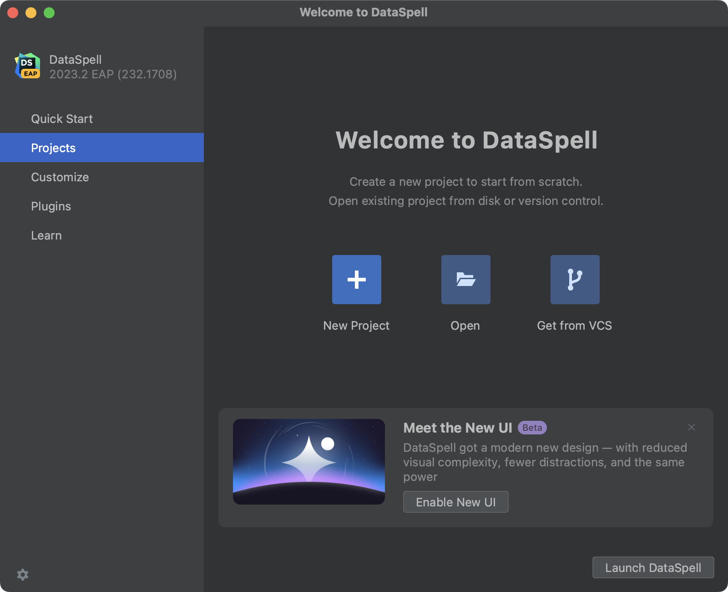Click the Welcome to DataSpell heading
Image resolution: width=728 pixels, height=592 pixels.
click(467, 140)
